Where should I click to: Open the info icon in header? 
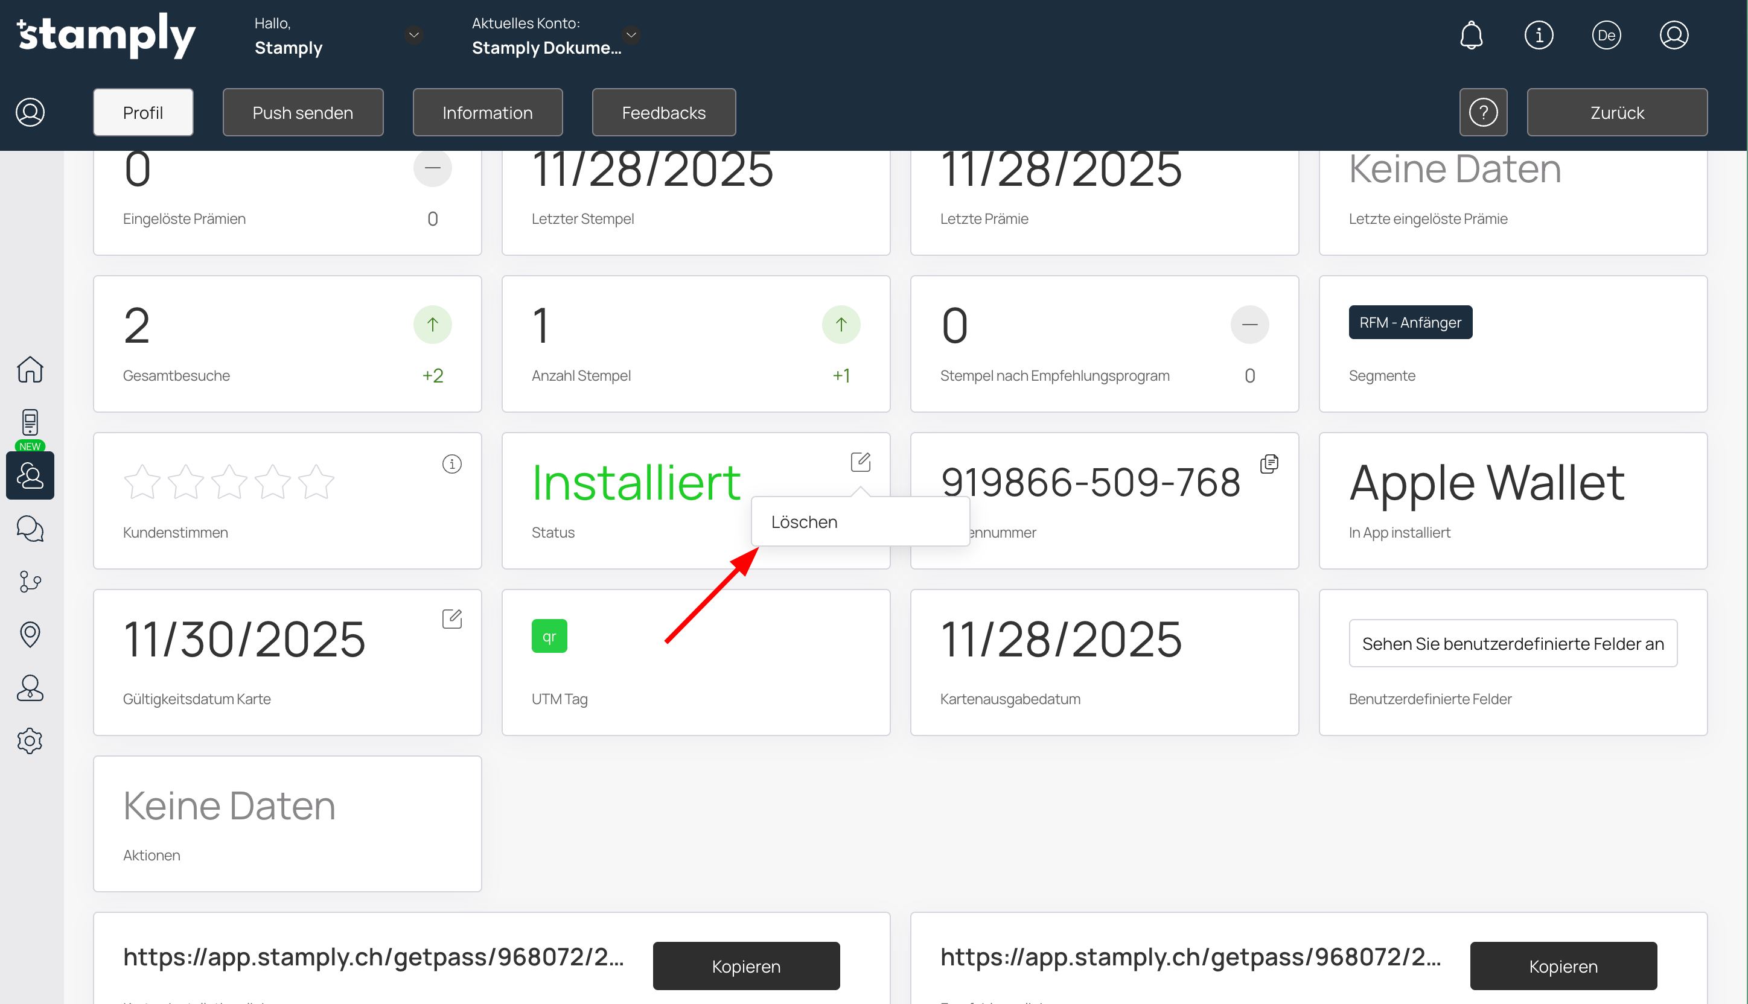pos(1539,35)
